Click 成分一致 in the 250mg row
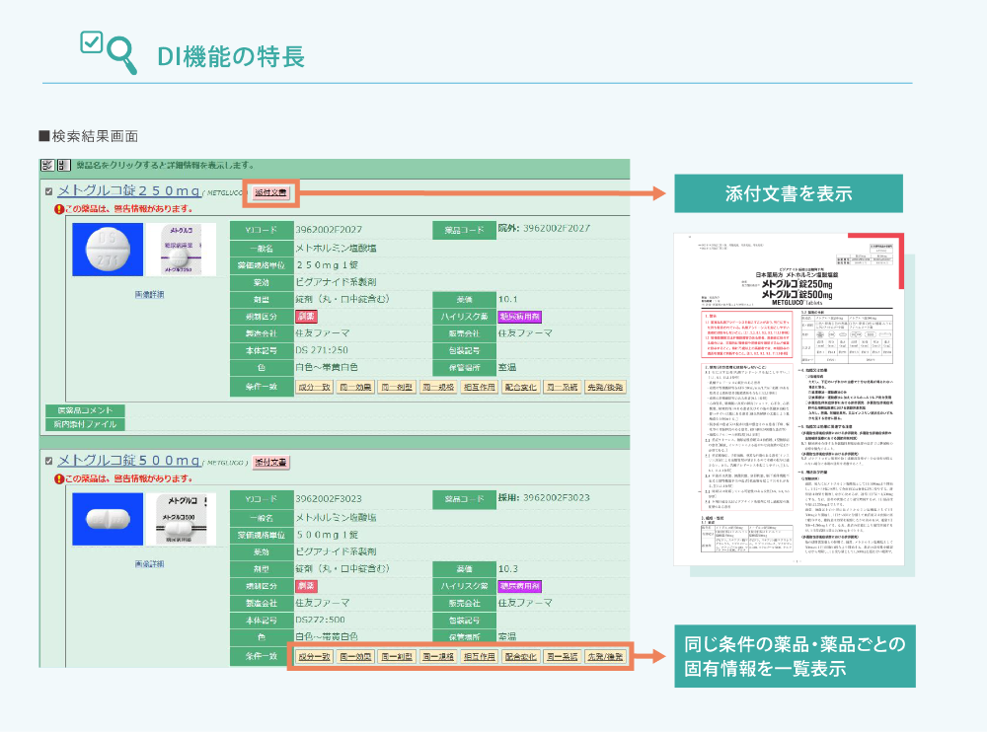987x732 pixels. 314,387
